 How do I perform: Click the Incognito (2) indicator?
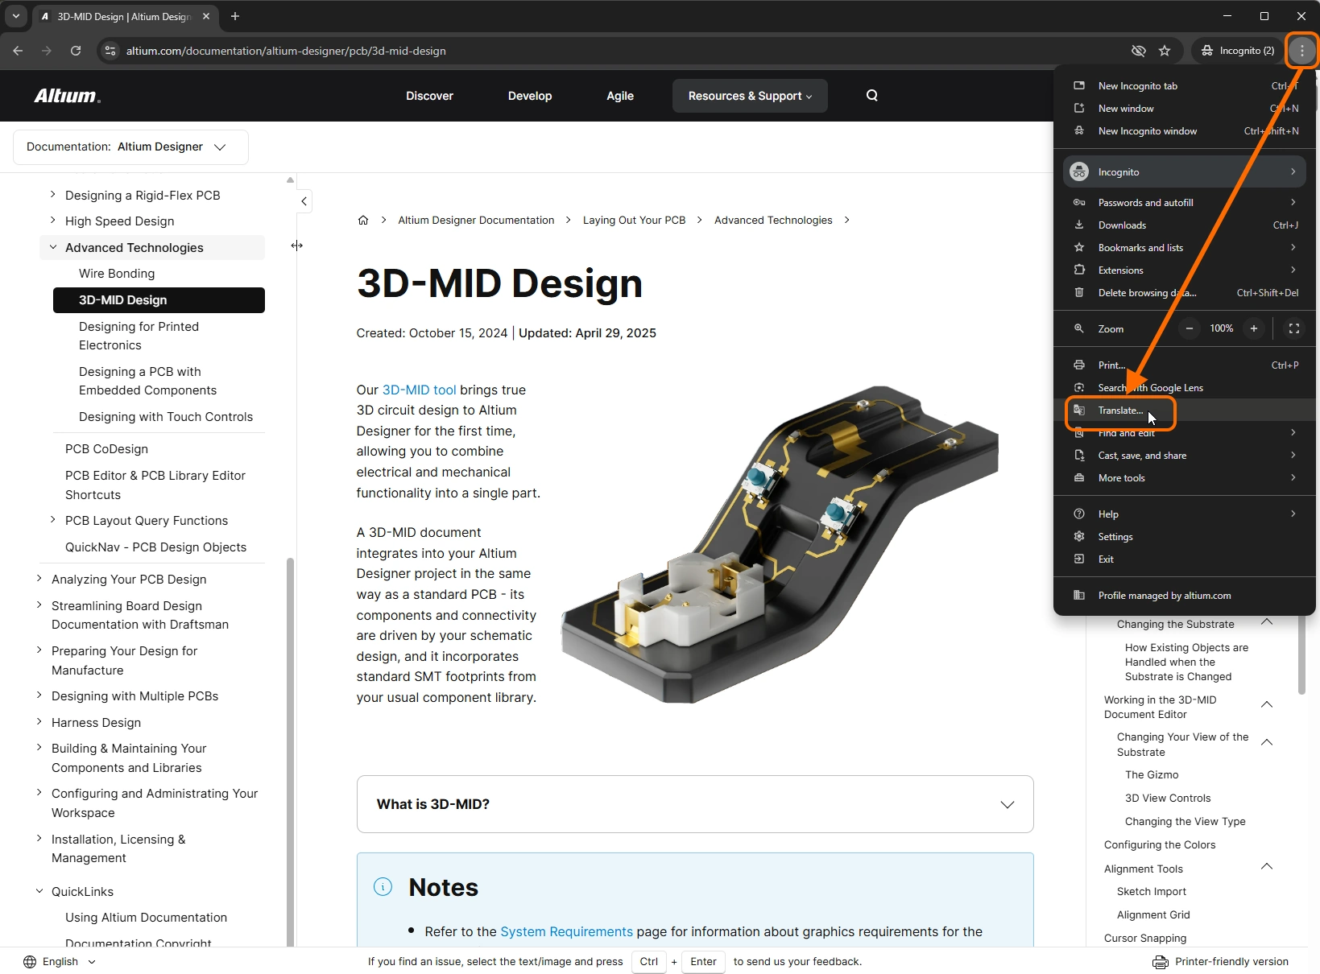point(1237,51)
